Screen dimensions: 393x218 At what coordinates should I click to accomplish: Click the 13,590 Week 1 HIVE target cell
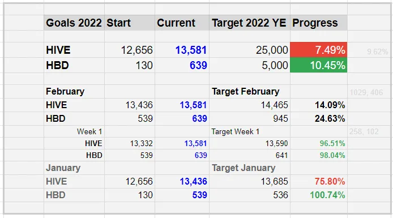(x=250, y=143)
